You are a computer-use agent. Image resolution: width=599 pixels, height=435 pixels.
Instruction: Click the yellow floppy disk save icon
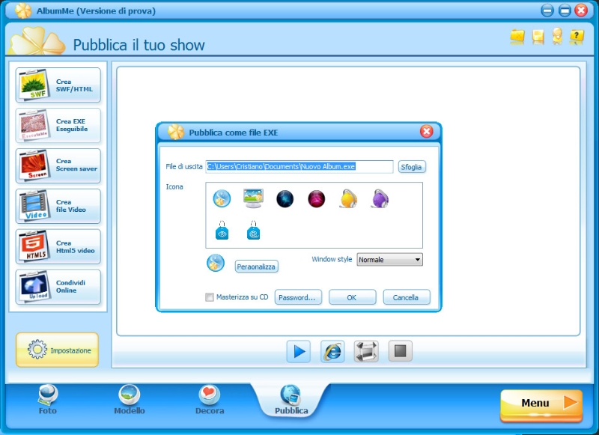[x=538, y=37]
